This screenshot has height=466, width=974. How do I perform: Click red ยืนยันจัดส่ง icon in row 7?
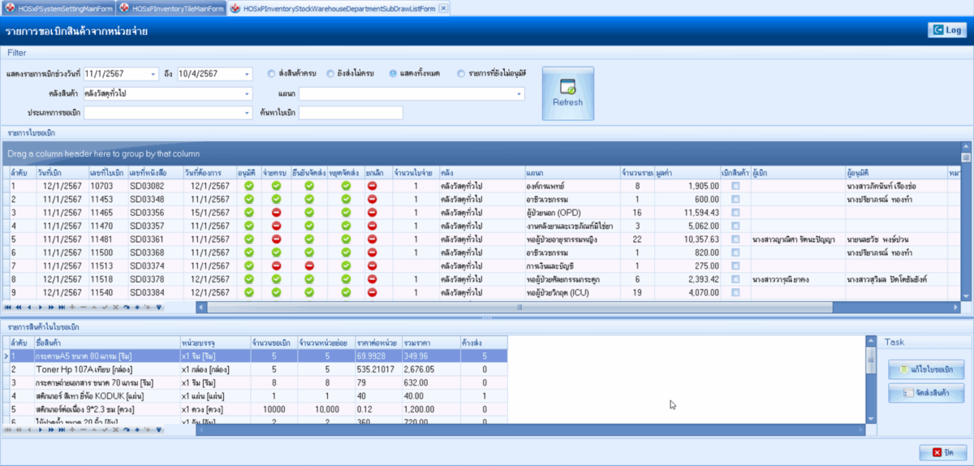coord(309,265)
